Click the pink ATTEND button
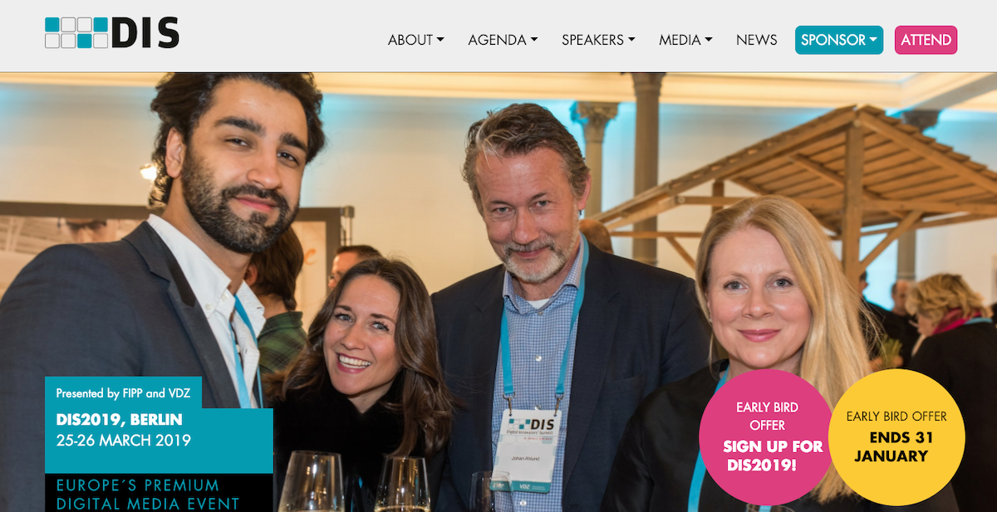Image resolution: width=997 pixels, height=512 pixels. [926, 40]
